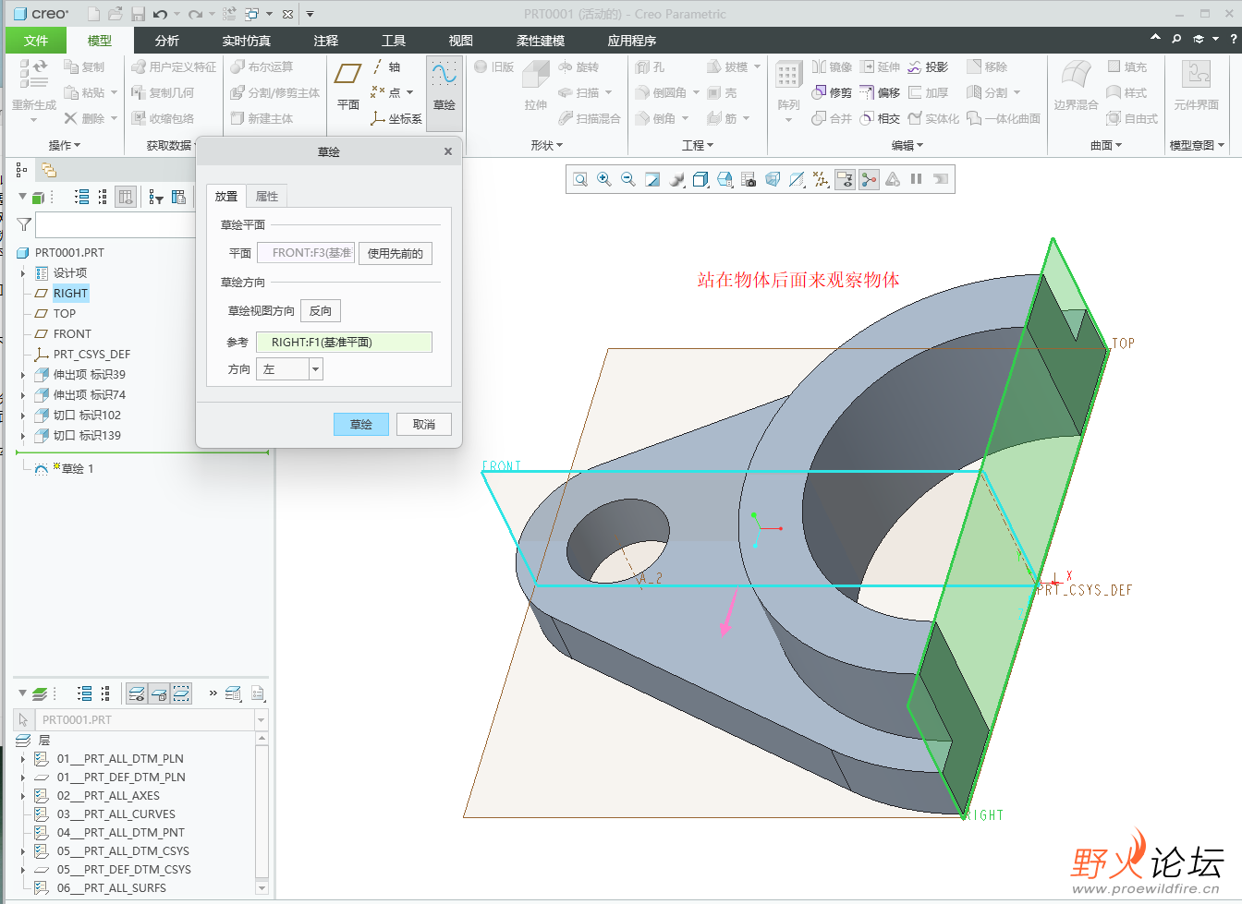Switch to the 属性 tab in sketch dialog
Image resolution: width=1242 pixels, height=904 pixels.
(x=267, y=197)
